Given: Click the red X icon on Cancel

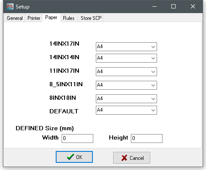Looking at the screenshot, I should click(x=124, y=158).
